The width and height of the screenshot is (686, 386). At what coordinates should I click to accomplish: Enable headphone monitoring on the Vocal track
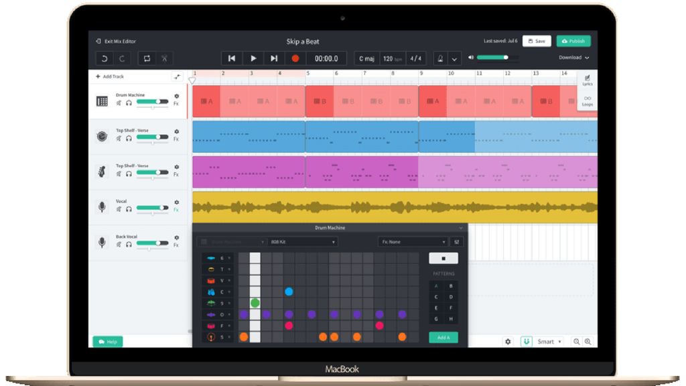(129, 210)
